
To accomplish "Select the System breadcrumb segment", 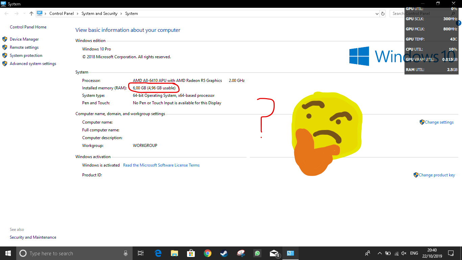I will coord(132,14).
